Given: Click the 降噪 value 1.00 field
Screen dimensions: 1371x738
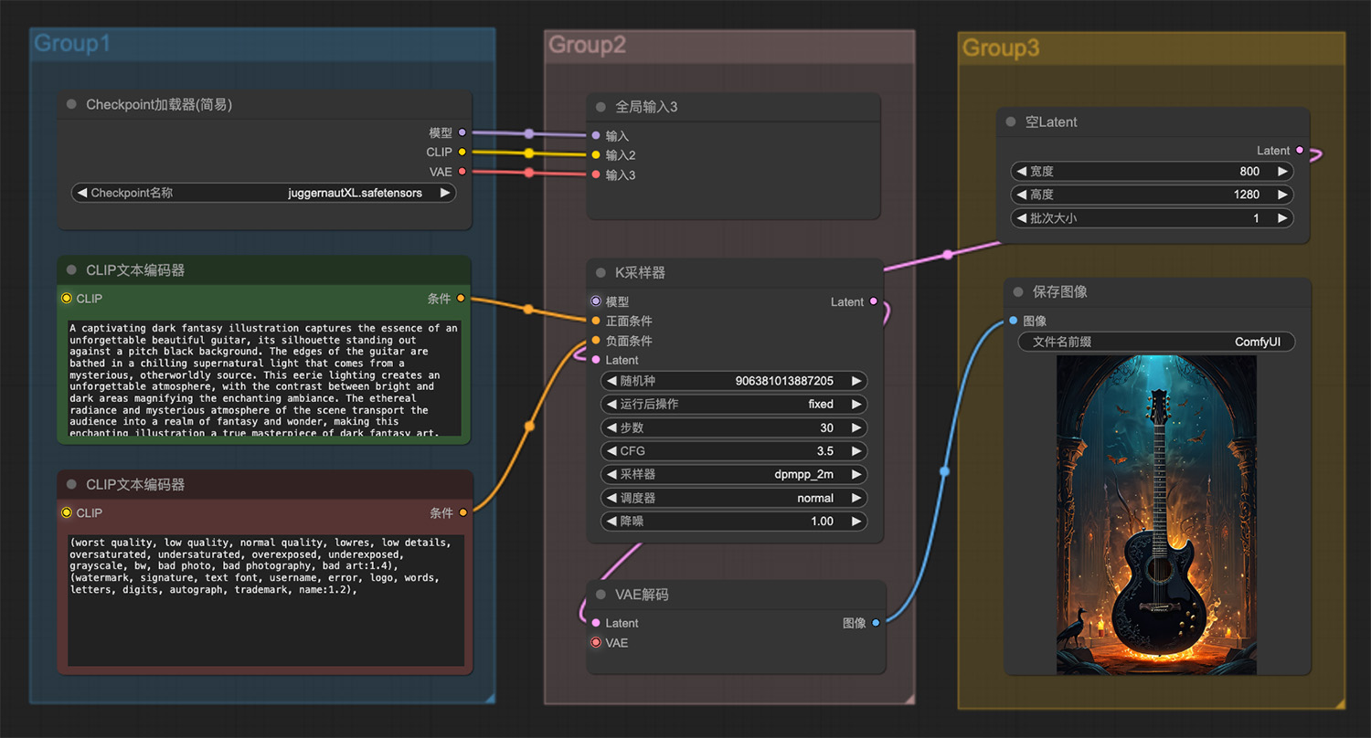Looking at the screenshot, I should click(733, 521).
